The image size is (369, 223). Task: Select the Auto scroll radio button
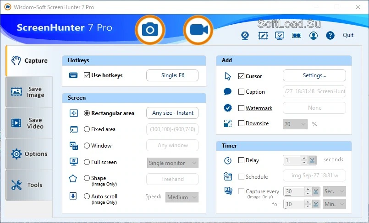(87, 196)
